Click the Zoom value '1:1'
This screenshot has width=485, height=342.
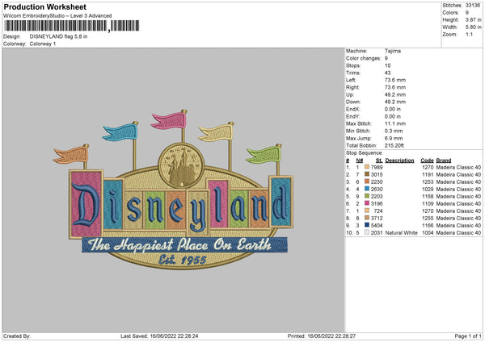tap(469, 34)
